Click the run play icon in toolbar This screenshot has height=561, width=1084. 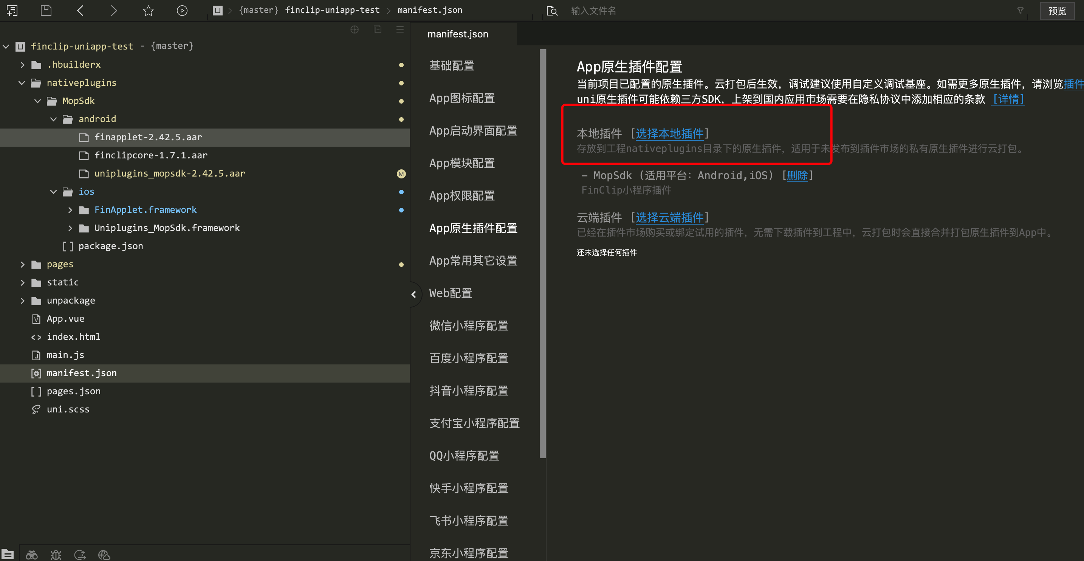(182, 11)
